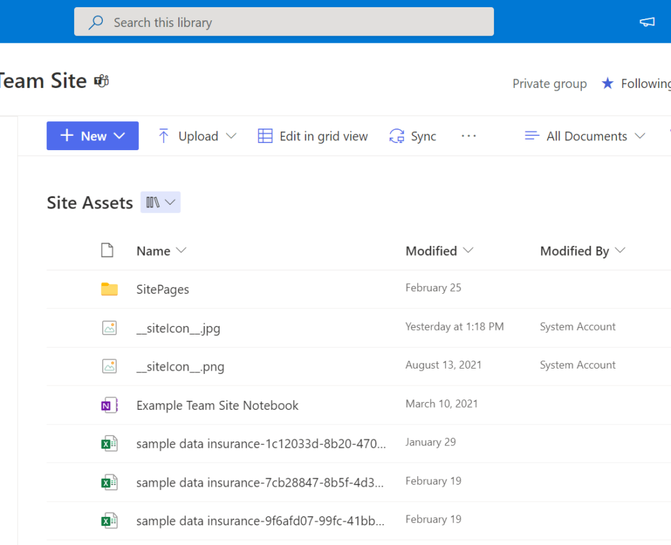Viewport: 671px width, 545px height.
Task: Click the All Documents view lines icon
Action: point(532,136)
